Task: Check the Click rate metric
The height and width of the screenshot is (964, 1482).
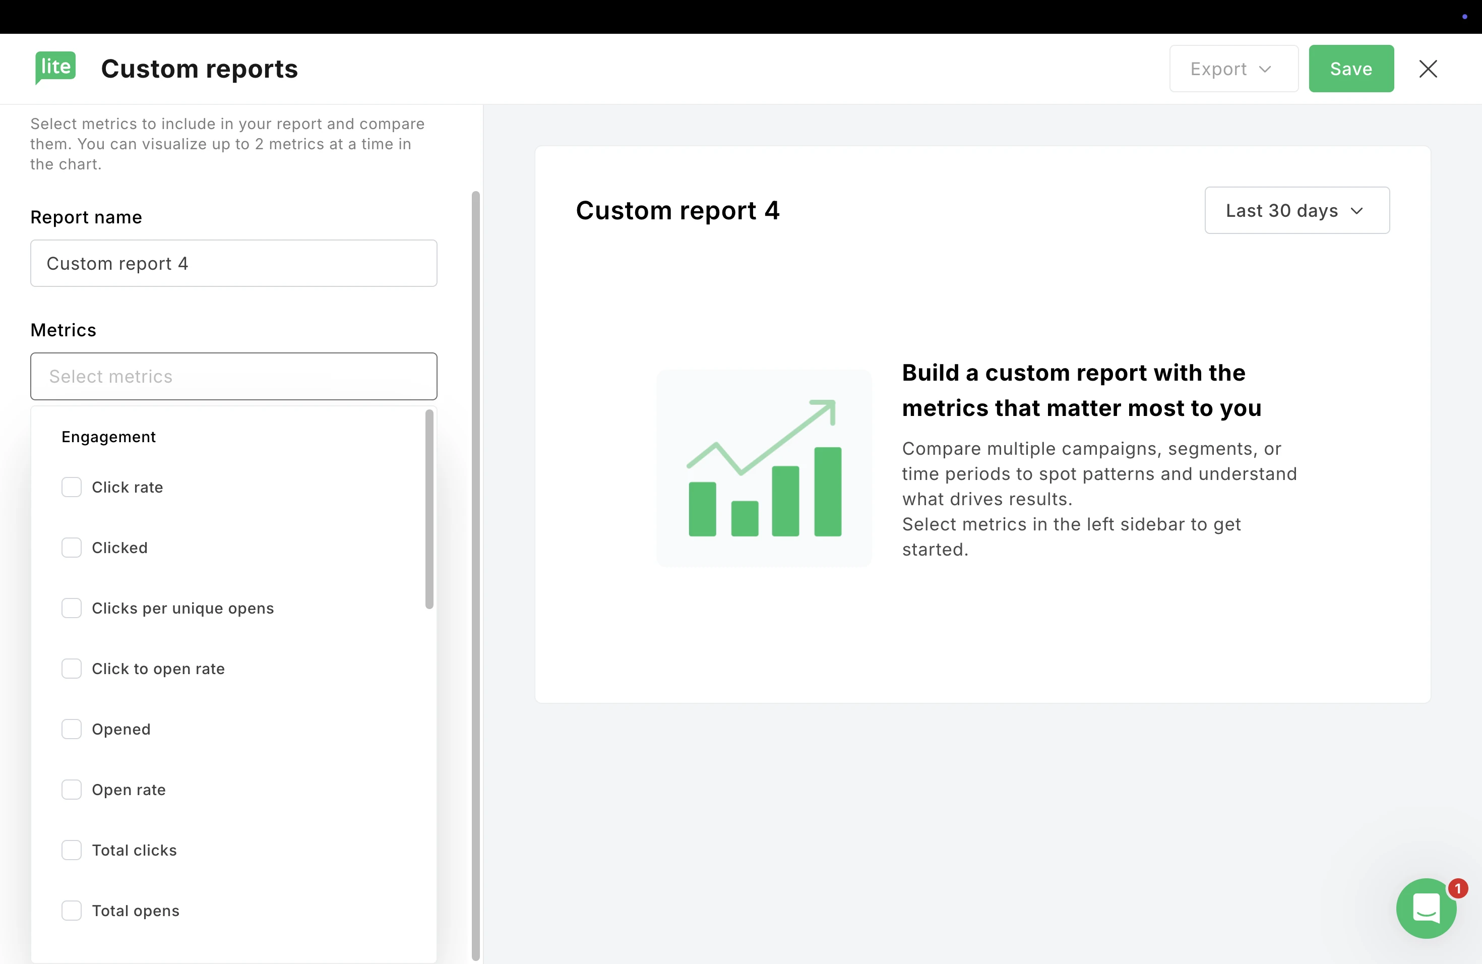Action: 72,487
